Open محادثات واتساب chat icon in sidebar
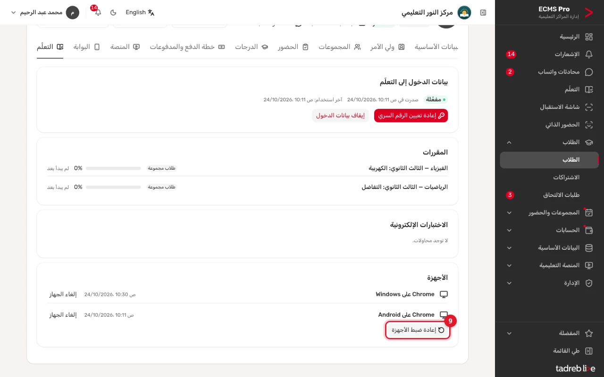Screen dimensions: 604x377 click(x=589, y=72)
